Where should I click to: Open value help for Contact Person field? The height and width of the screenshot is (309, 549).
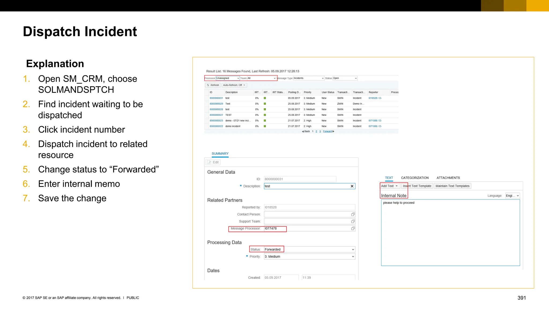click(353, 214)
